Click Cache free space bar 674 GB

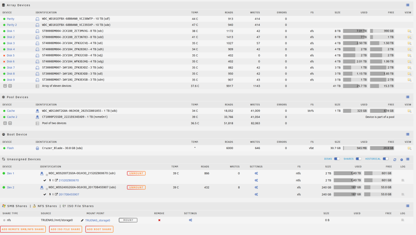point(382,111)
